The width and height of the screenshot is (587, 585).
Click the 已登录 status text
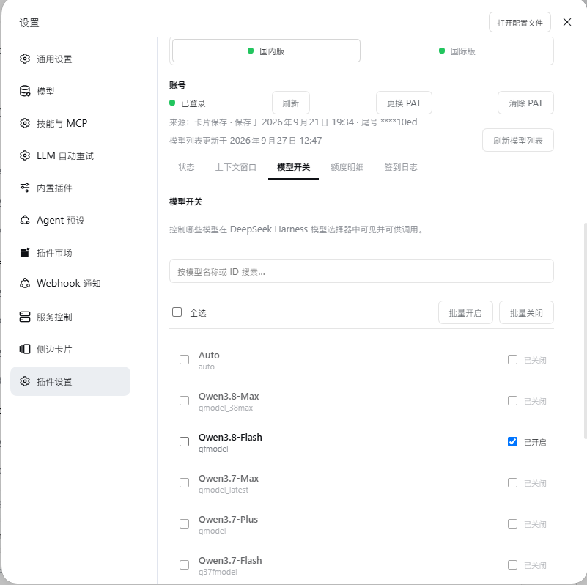coord(193,103)
